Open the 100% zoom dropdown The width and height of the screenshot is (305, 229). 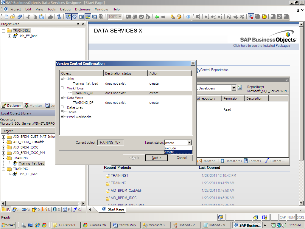point(120,17)
